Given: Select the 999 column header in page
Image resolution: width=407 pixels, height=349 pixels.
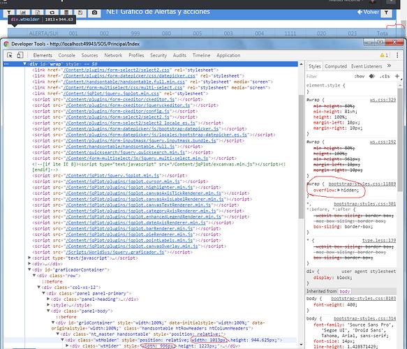Looking at the screenshot, I should pyautogui.click(x=135, y=34).
